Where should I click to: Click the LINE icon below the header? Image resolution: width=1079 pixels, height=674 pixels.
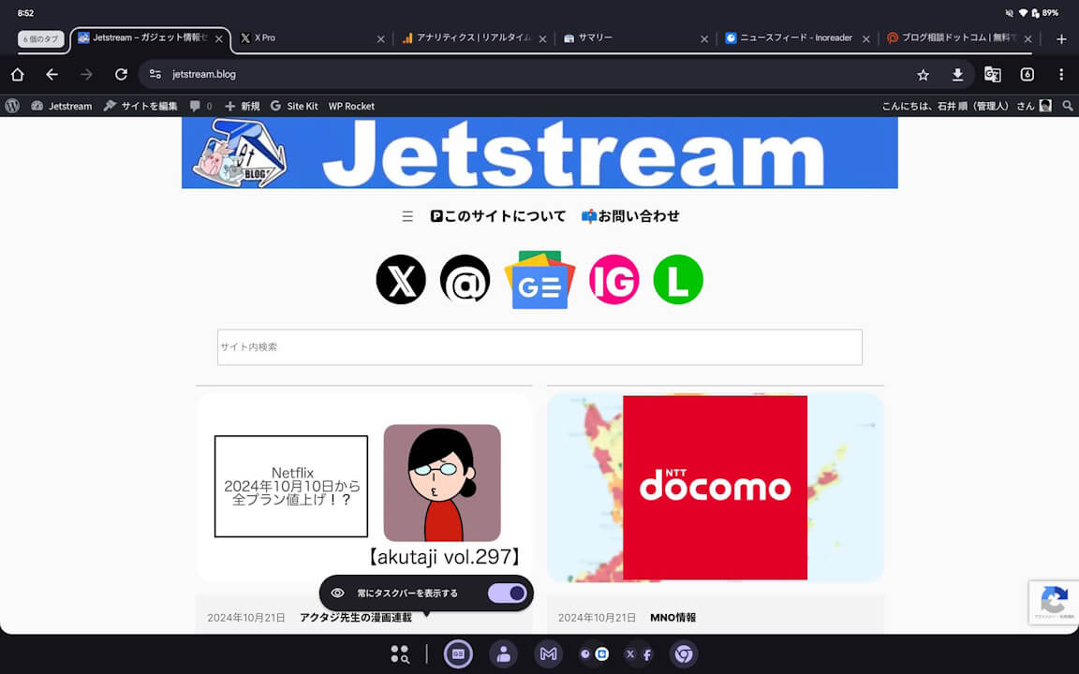pyautogui.click(x=677, y=279)
